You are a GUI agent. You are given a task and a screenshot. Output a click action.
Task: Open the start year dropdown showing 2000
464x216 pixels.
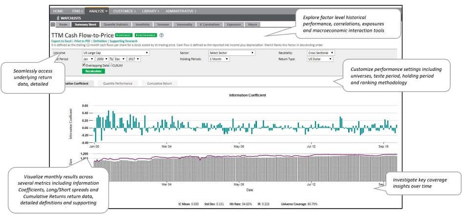click(102, 59)
